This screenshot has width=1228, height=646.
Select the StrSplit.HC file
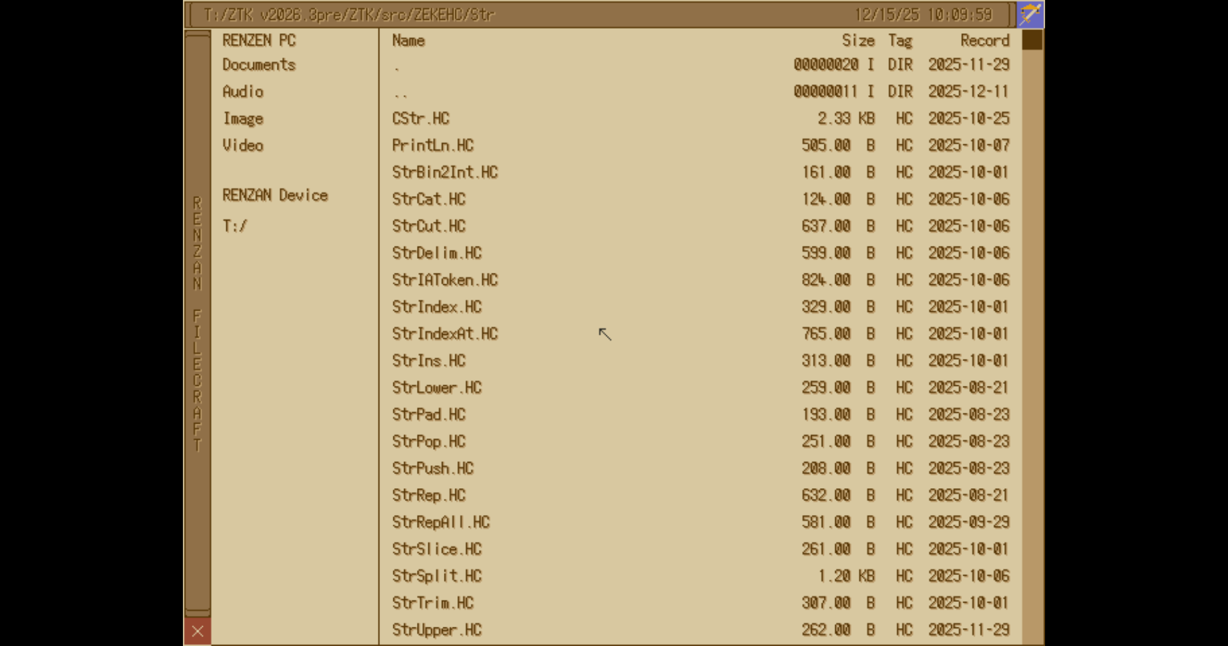click(x=700, y=575)
